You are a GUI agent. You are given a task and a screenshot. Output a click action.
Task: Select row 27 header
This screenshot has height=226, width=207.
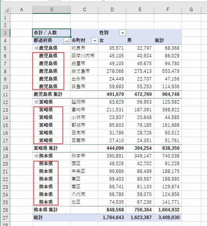point(5,218)
